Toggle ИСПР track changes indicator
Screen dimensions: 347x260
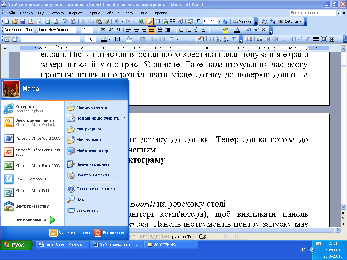click(143, 237)
